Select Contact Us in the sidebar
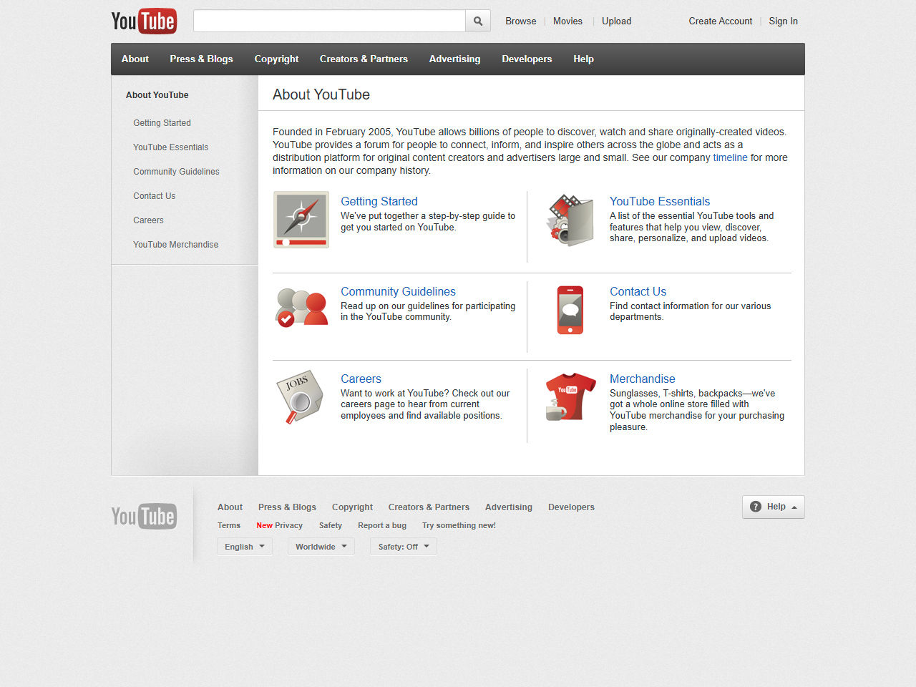The width and height of the screenshot is (916, 687). coord(154,196)
